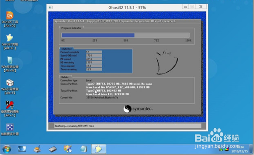Click the ghost mascot drawing
Viewport: 254px width, 155px height.
(x=167, y=62)
